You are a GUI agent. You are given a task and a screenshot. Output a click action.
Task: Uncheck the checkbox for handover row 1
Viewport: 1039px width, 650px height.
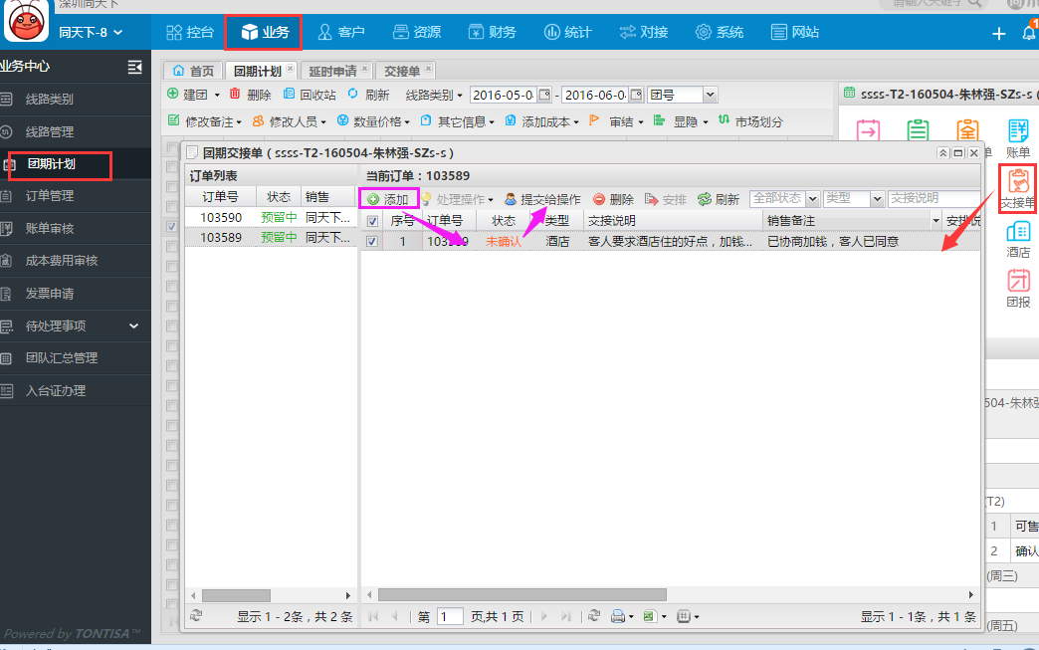point(372,241)
